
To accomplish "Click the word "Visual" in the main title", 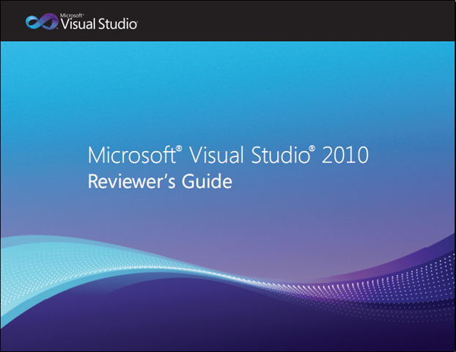I will click(213, 156).
